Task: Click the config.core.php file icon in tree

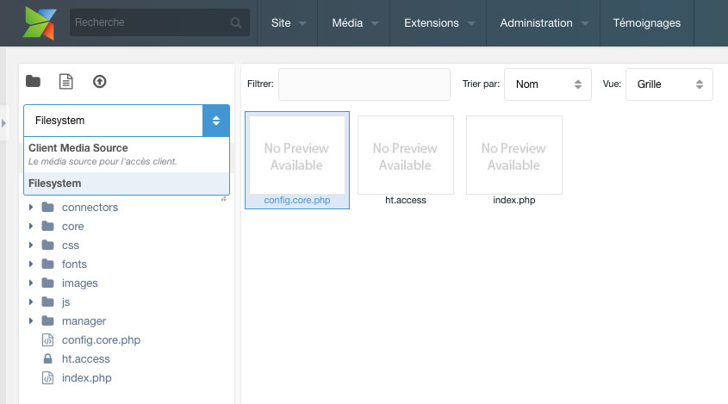Action: [48, 340]
